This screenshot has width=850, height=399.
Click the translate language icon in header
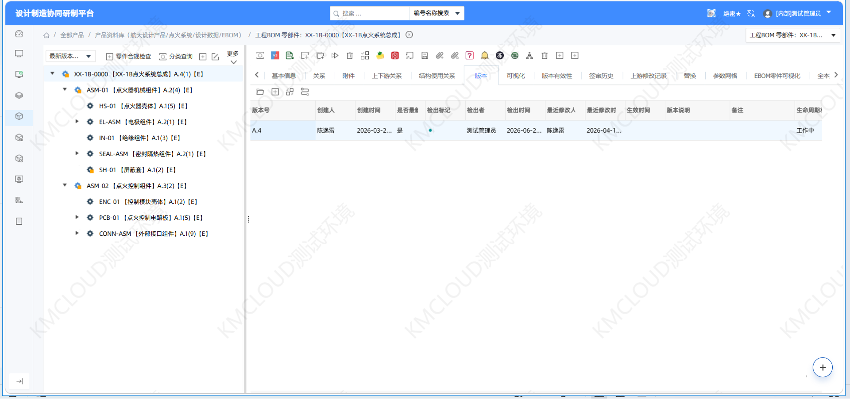click(751, 13)
